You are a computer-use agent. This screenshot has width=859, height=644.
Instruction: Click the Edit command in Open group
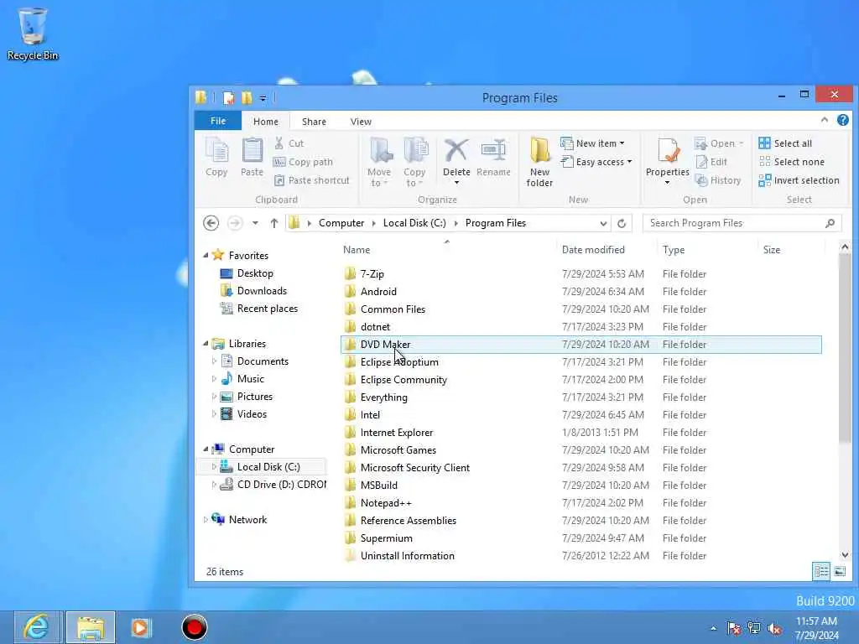click(711, 162)
